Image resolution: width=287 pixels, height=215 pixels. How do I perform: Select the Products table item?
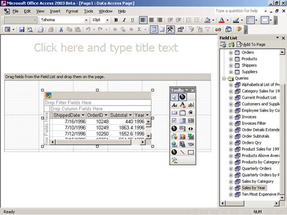(249, 59)
